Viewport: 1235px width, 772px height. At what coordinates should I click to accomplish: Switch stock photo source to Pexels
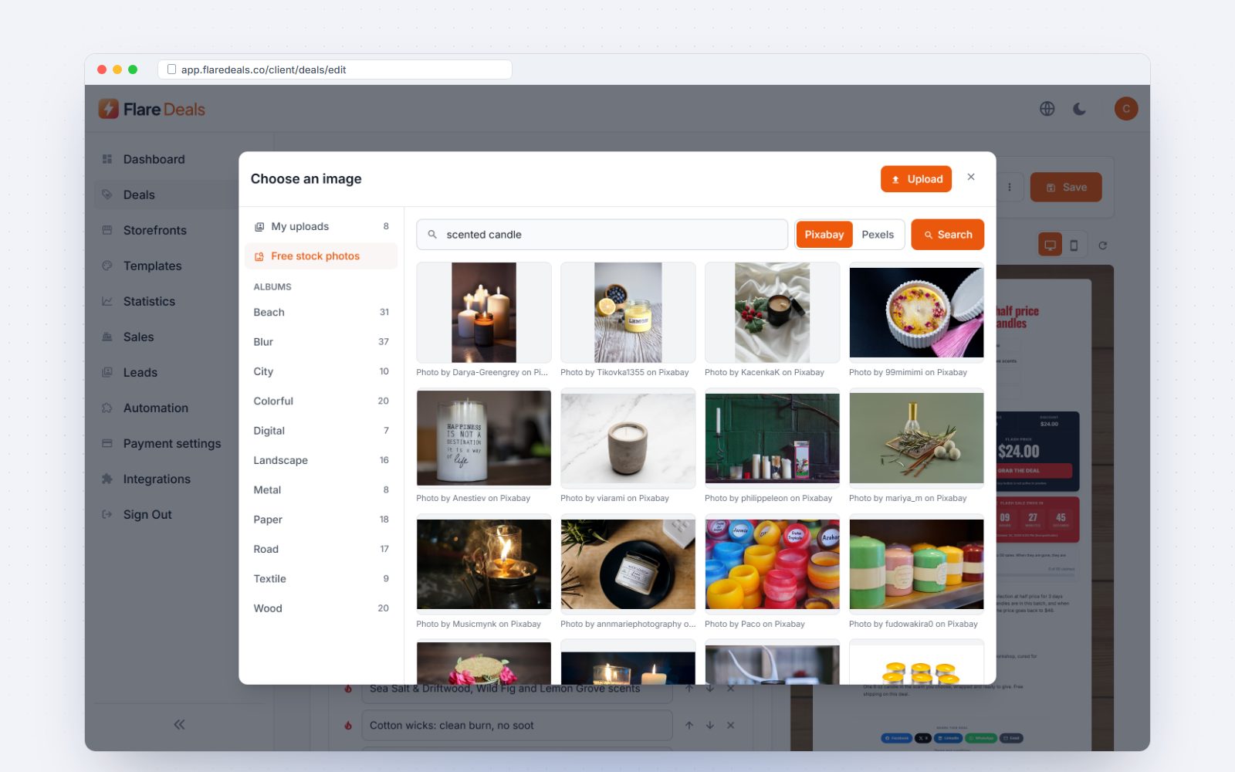pos(878,235)
